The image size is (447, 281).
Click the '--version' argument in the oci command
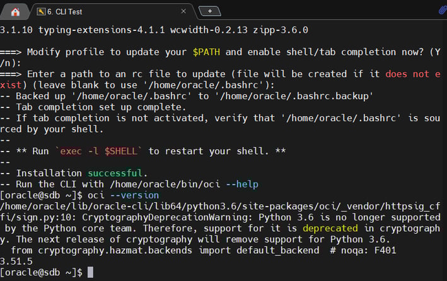[x=134, y=195]
